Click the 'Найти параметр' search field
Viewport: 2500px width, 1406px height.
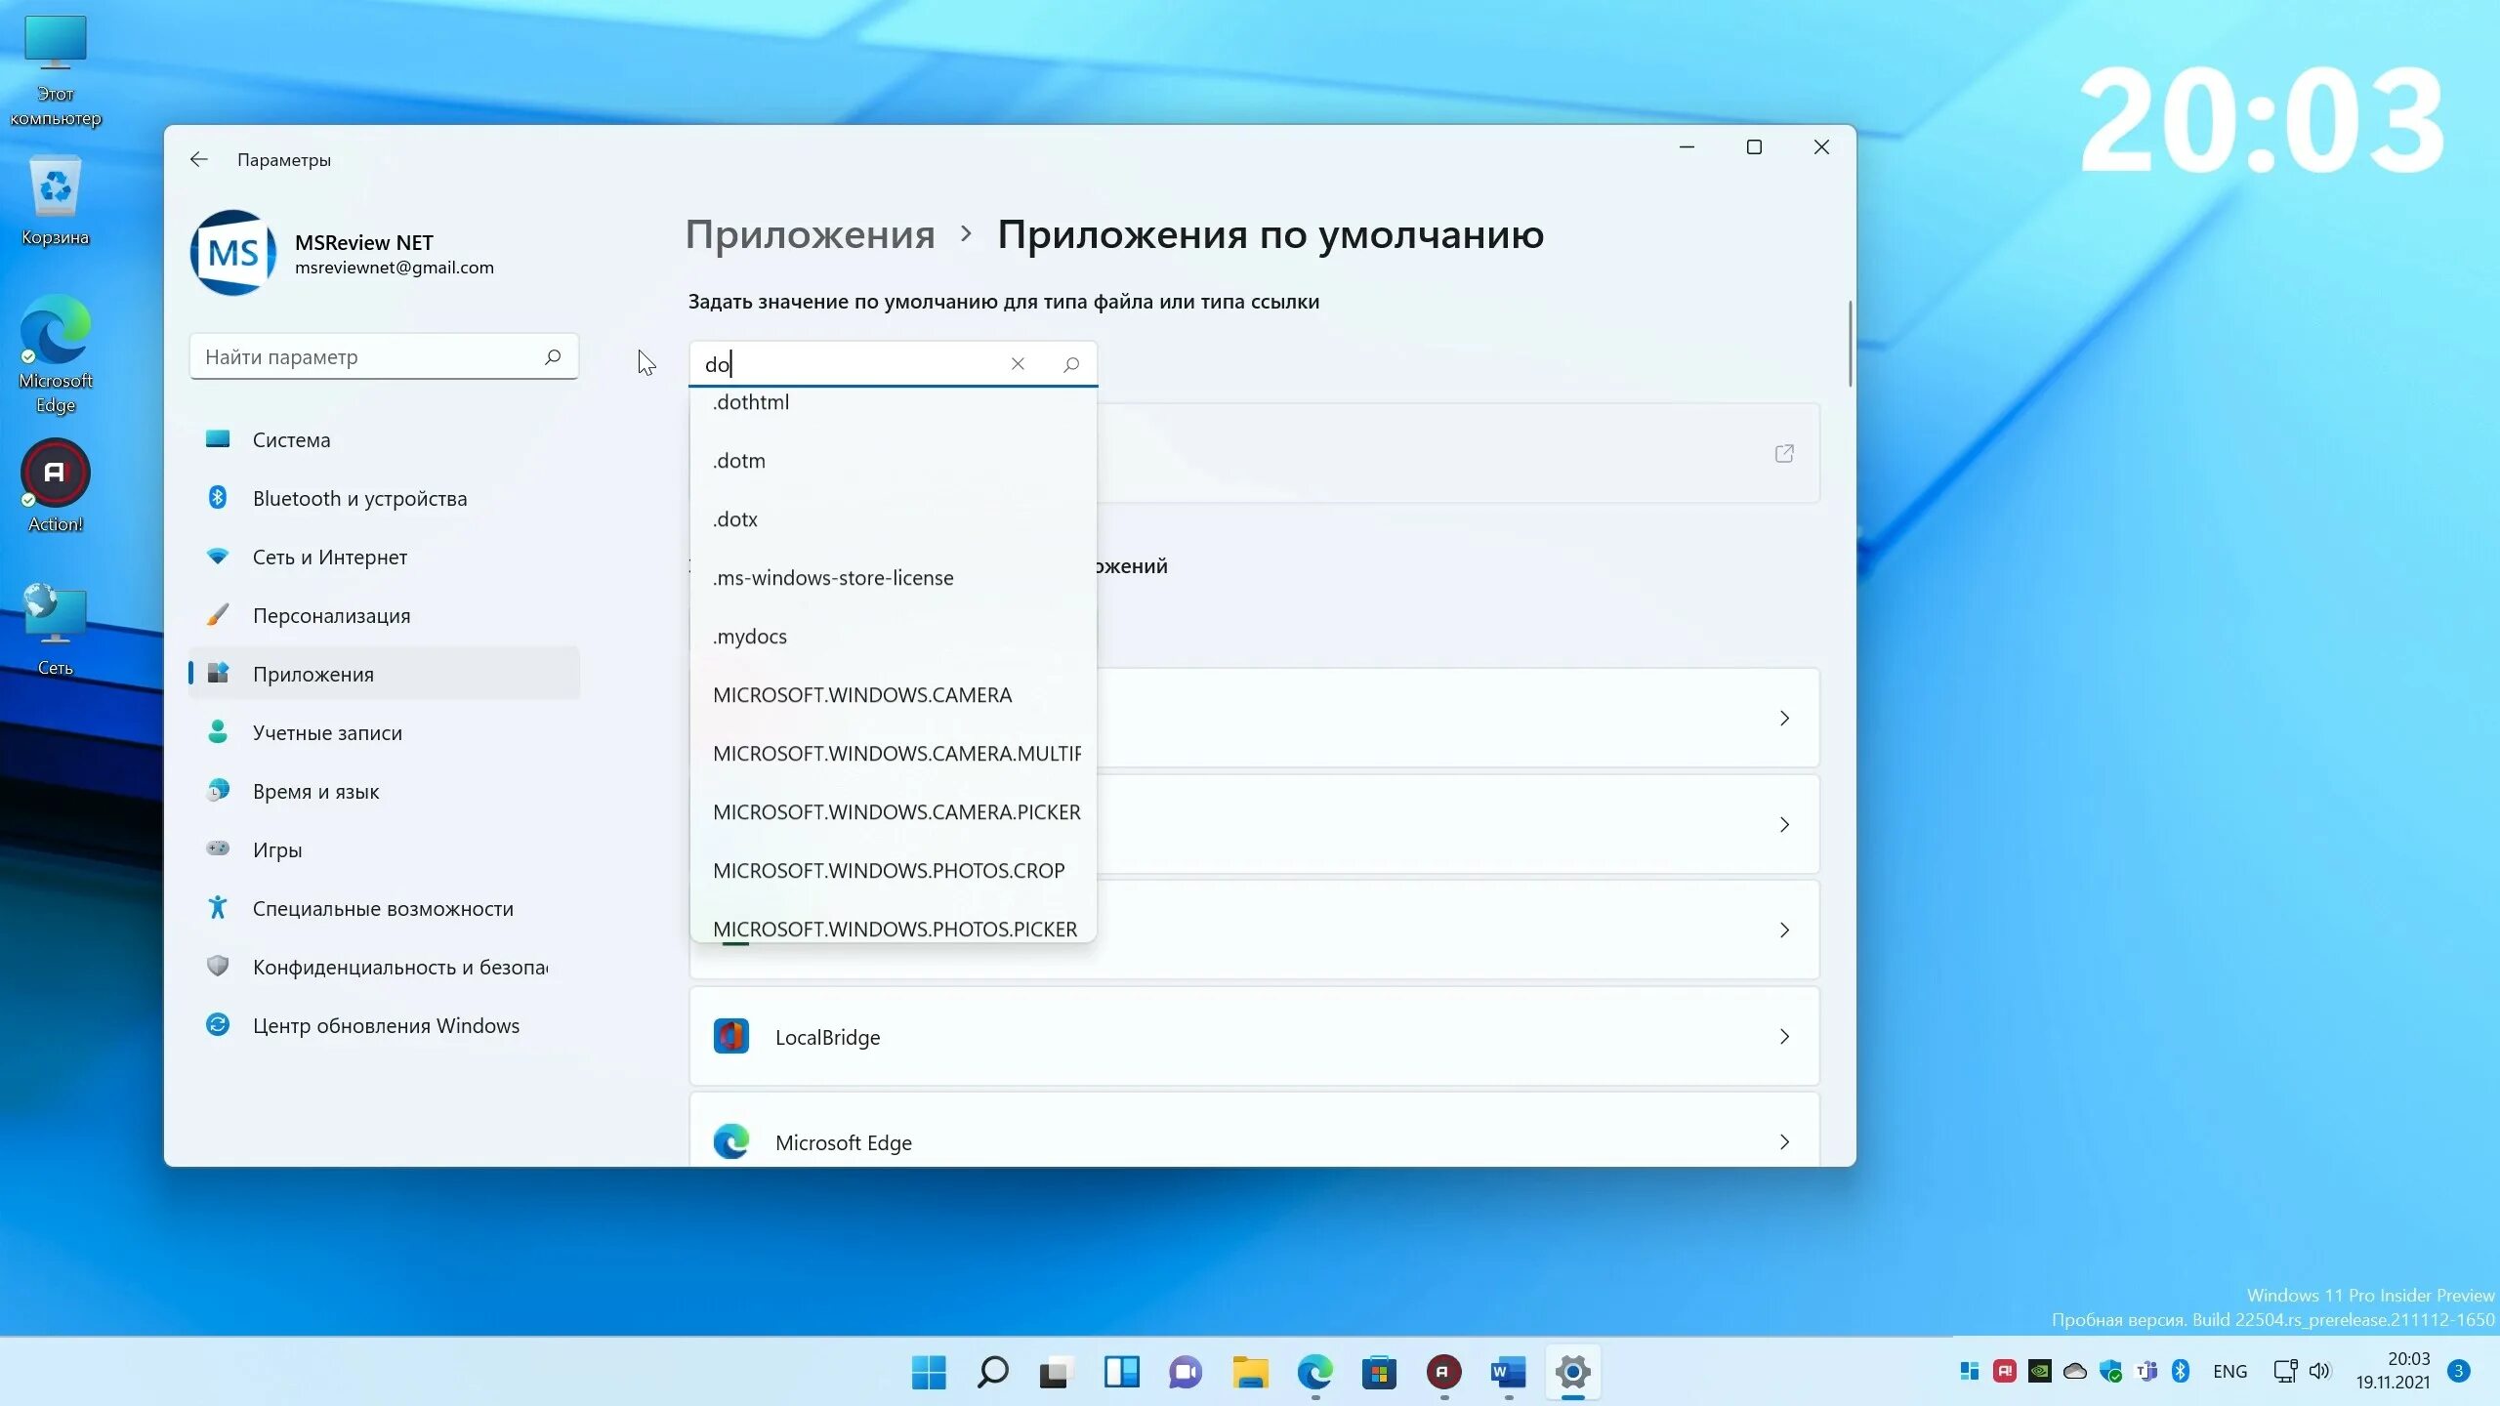tap(384, 356)
